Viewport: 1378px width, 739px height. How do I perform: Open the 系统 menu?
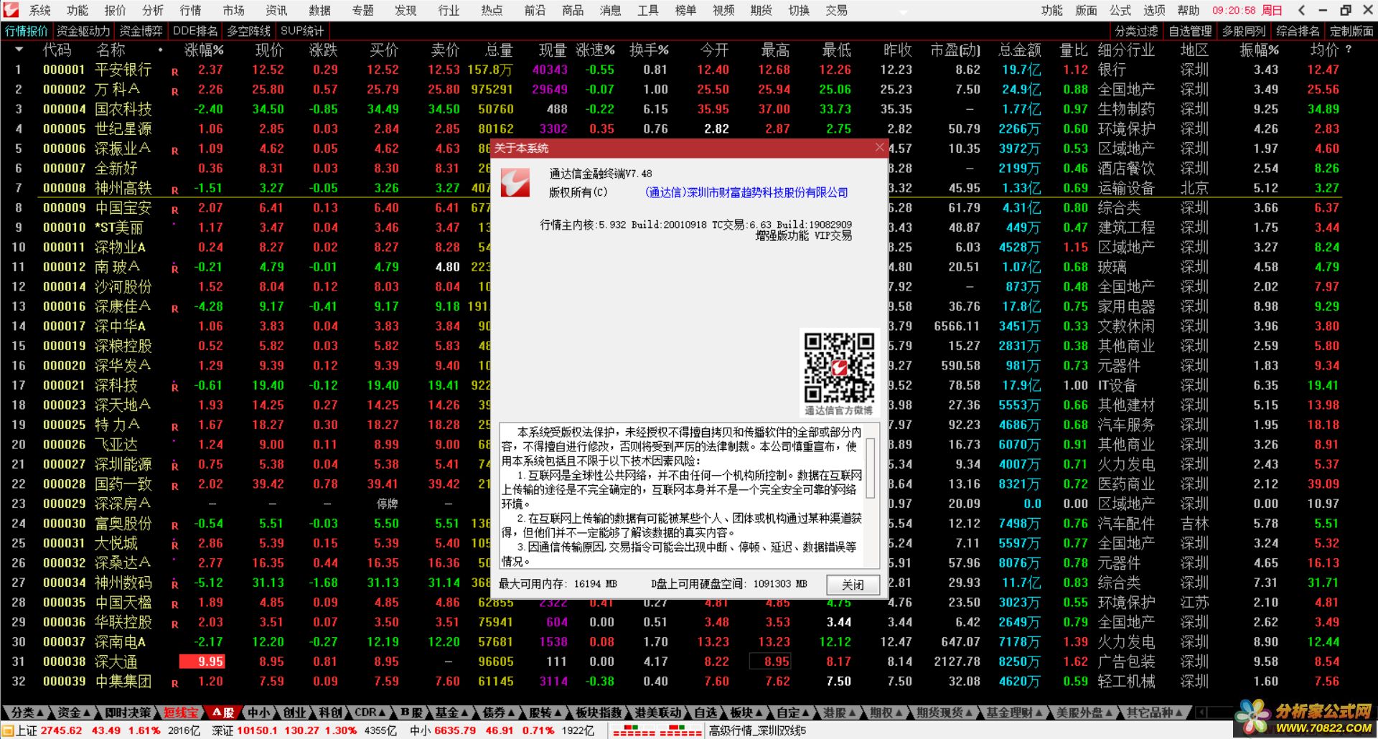[40, 10]
